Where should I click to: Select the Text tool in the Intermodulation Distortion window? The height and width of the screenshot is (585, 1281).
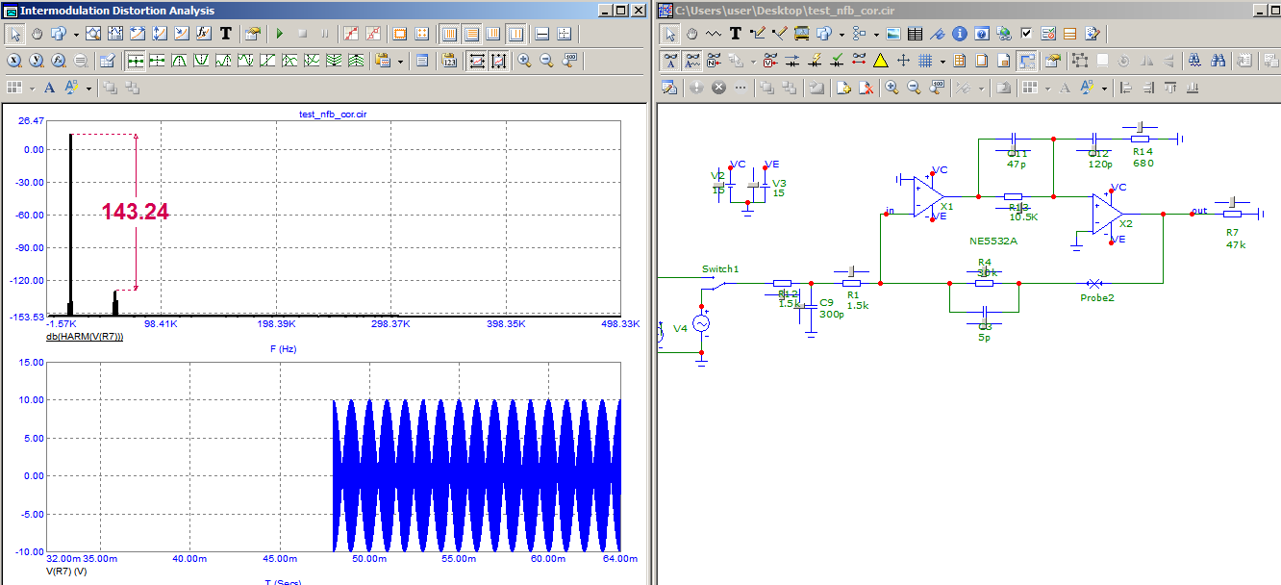point(226,34)
